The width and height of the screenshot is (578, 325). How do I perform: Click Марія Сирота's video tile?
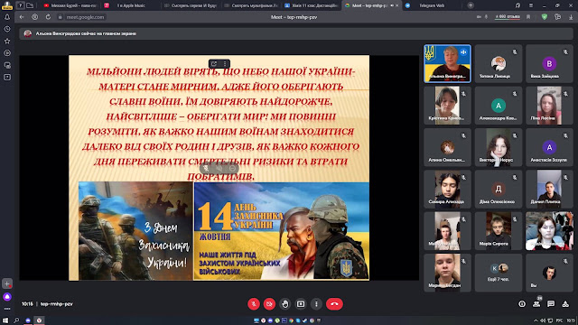498,231
